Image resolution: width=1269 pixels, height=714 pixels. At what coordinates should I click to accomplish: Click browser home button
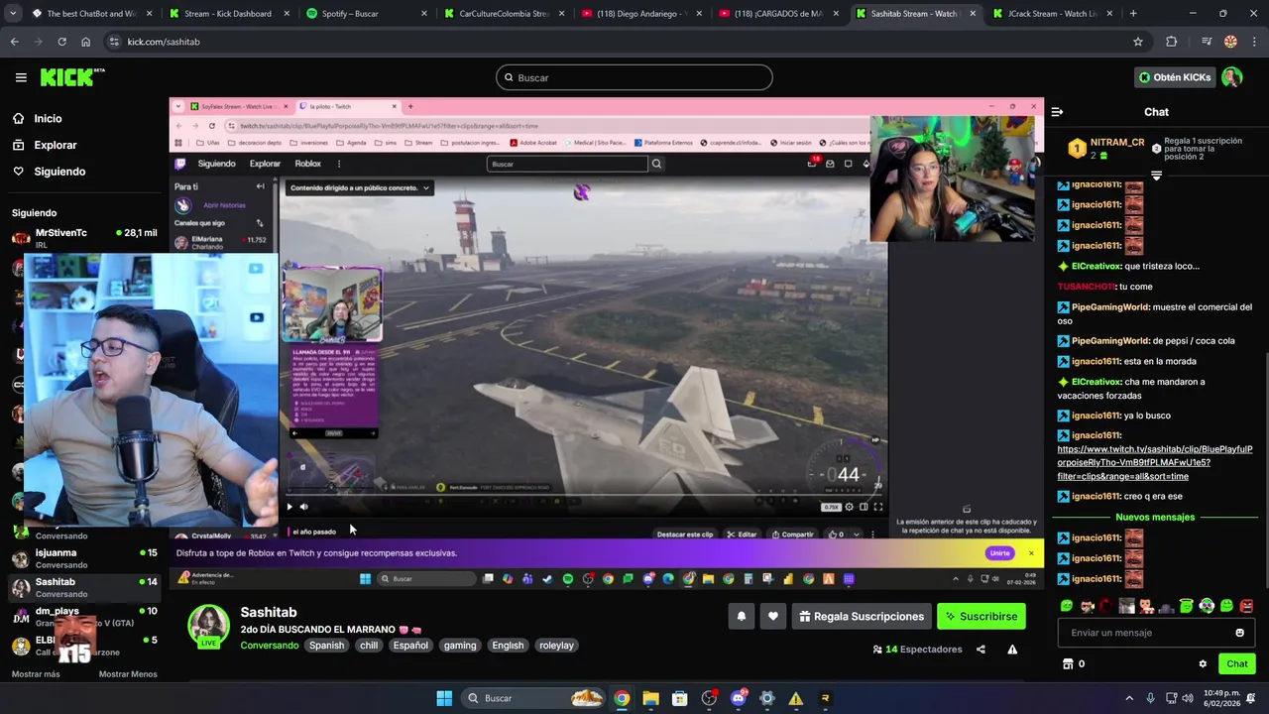[x=85, y=42]
